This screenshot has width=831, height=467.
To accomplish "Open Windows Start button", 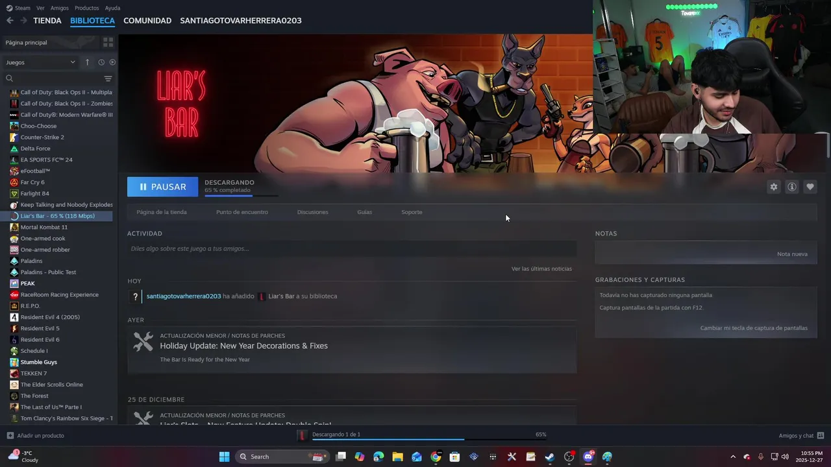I will coord(224,457).
